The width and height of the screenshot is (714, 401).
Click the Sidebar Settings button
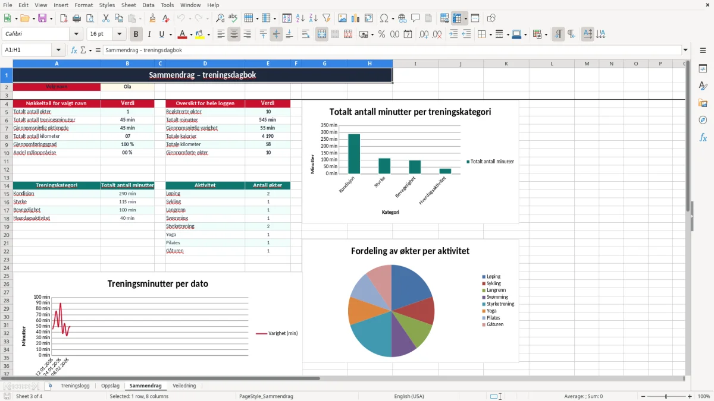[703, 50]
